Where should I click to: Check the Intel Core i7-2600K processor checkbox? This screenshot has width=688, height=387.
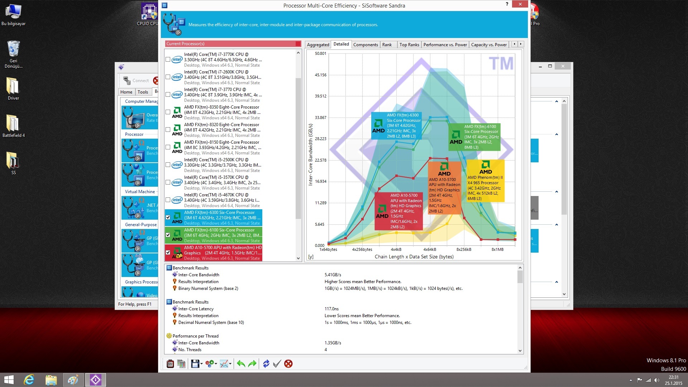[168, 77]
